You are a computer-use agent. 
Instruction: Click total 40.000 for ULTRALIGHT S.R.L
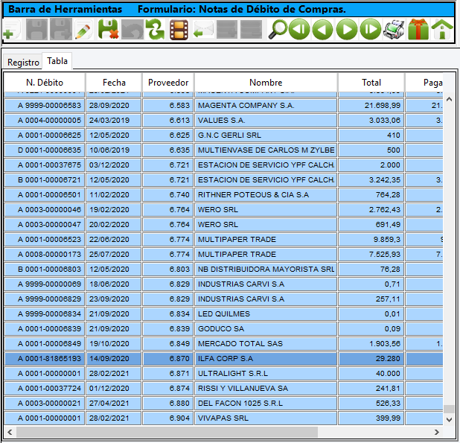[x=371, y=374]
